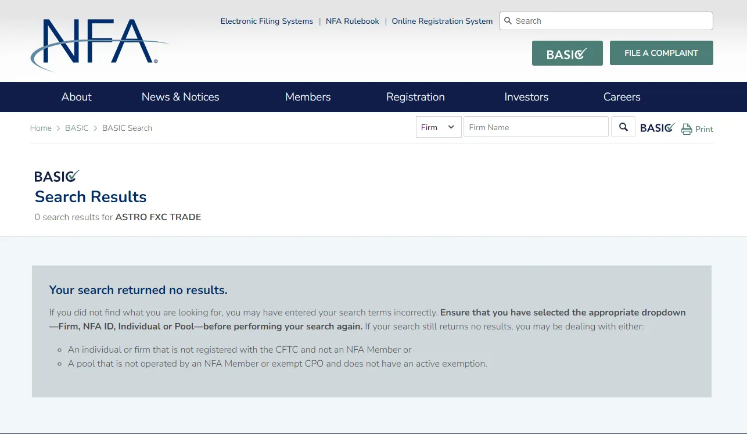Viewport: 747px width, 434px height.
Task: Submit the BASIC search with the magnifier button
Action: point(623,127)
